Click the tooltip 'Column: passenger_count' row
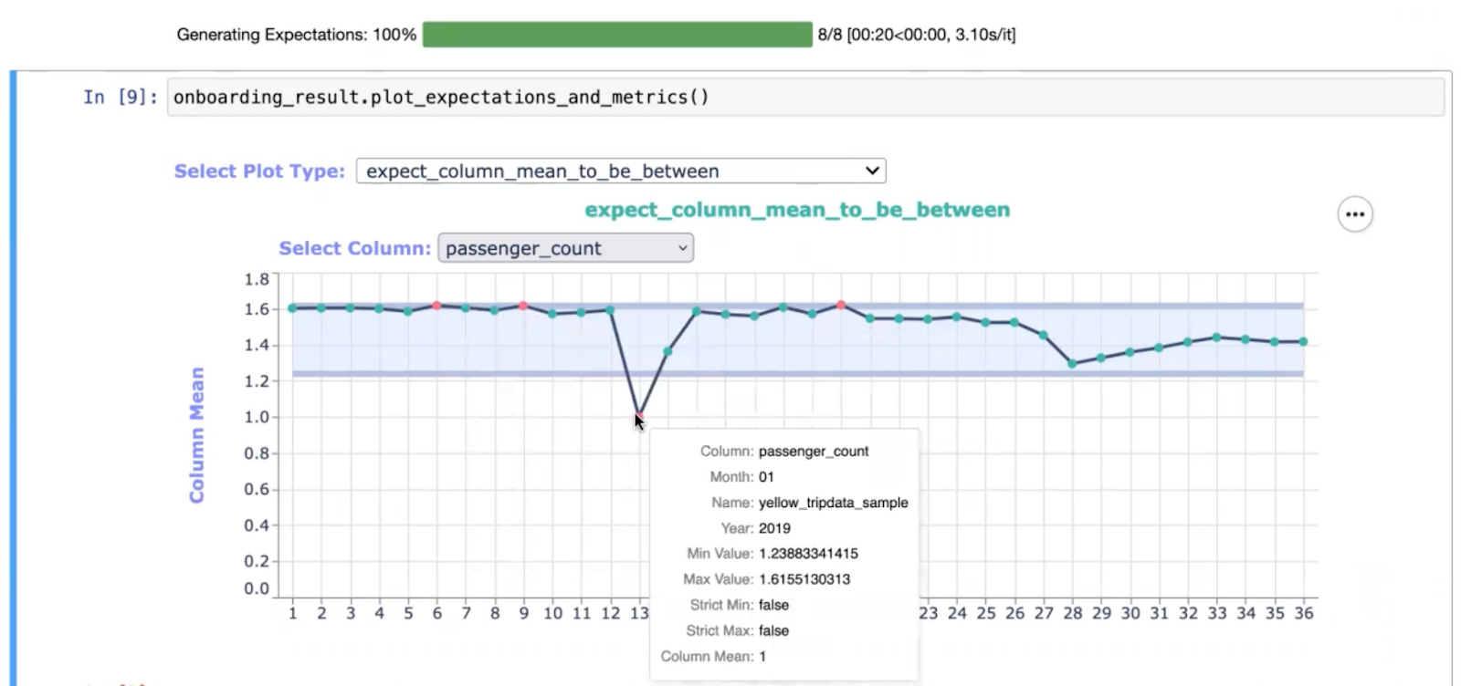The height and width of the screenshot is (686, 1461). [784, 452]
